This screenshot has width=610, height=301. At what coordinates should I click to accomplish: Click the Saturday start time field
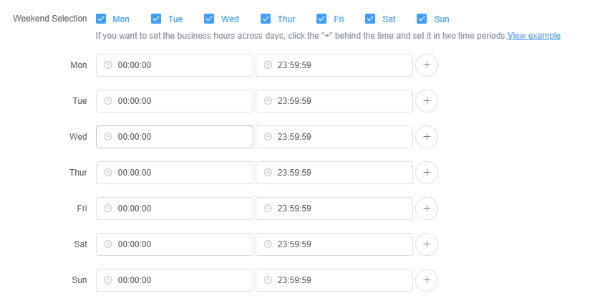coord(175,244)
